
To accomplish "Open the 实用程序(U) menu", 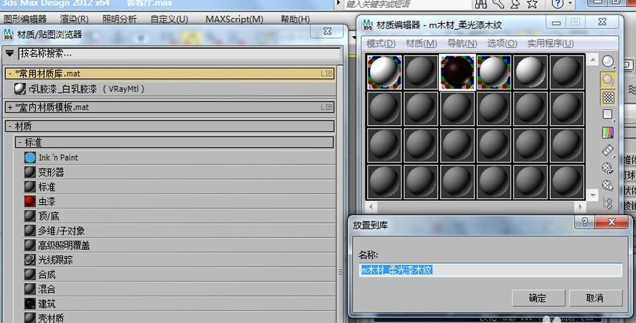I will (551, 43).
